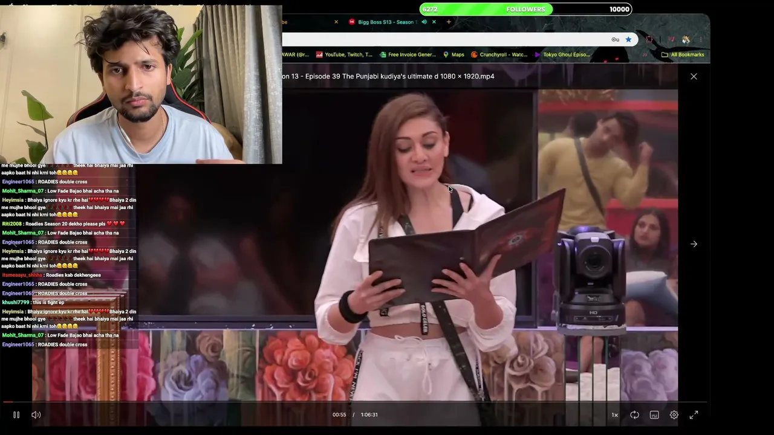Enter fullscreen with the expand icon

(694, 414)
